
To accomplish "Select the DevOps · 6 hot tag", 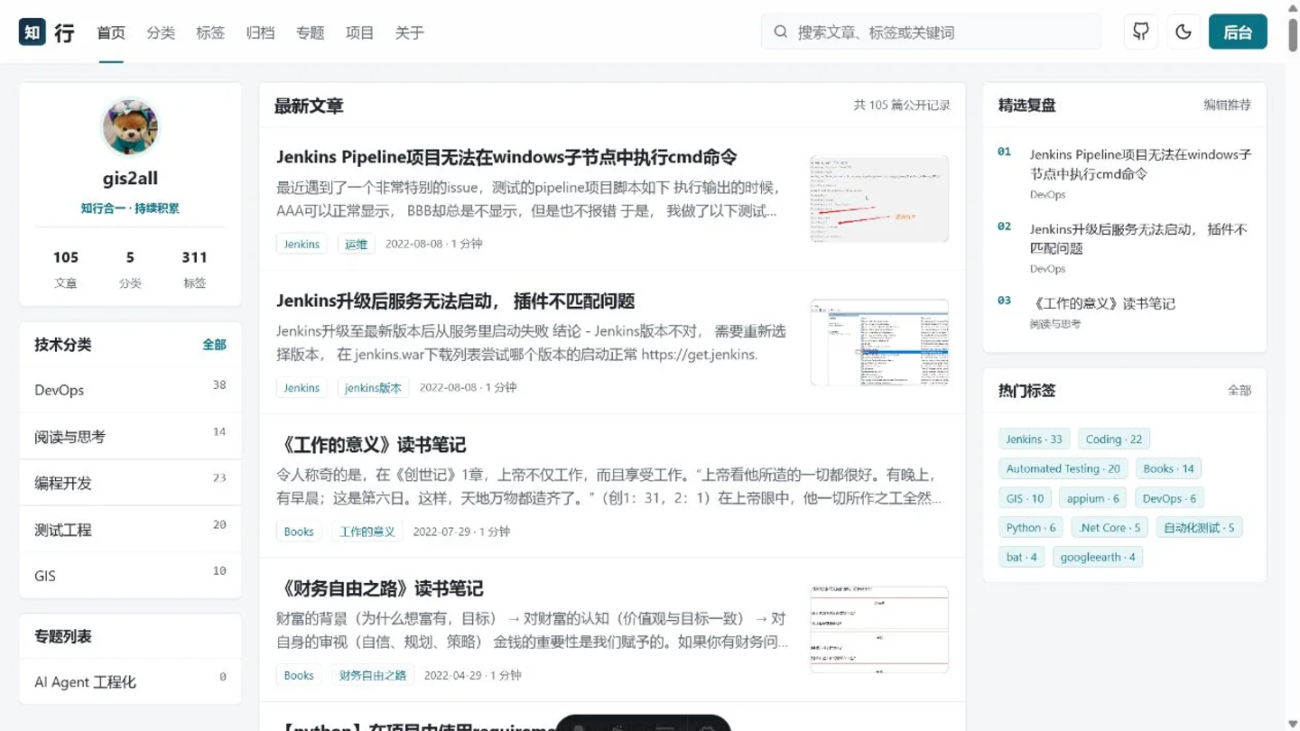I will point(1169,498).
